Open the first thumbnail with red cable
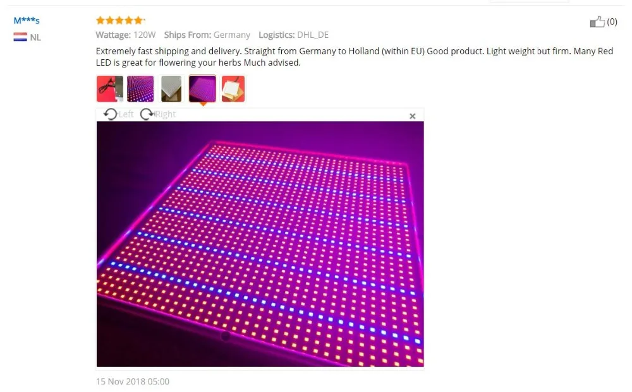The height and width of the screenshot is (392, 632). pos(109,88)
